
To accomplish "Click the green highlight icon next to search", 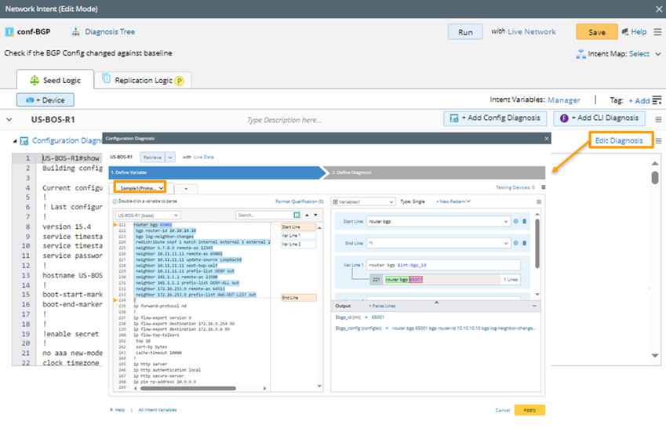I will [x=297, y=215].
